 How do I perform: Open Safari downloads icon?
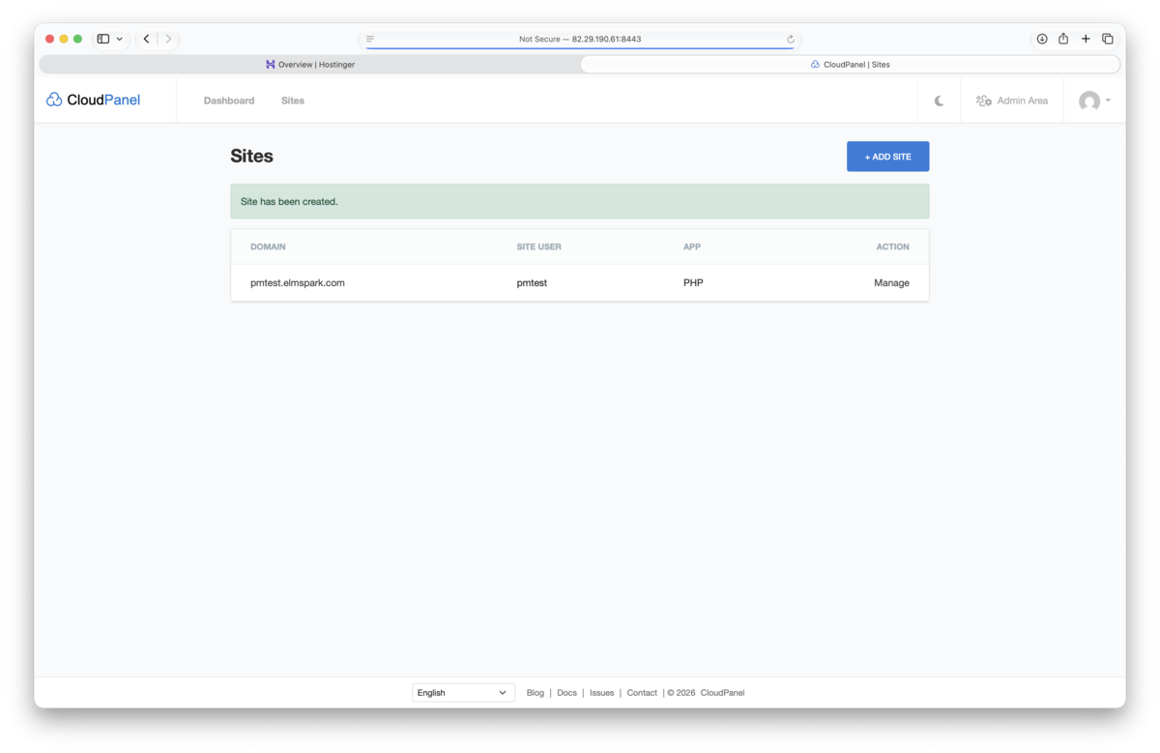(1042, 39)
